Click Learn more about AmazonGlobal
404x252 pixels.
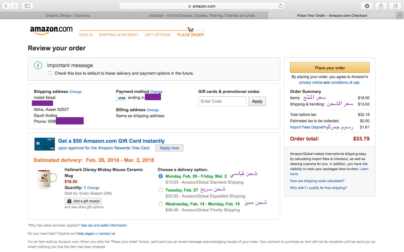pyautogui.click(x=329, y=171)
